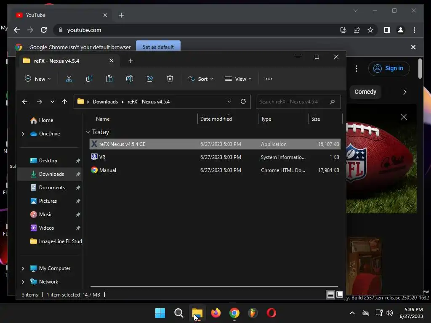This screenshot has height=323, width=431.
Task: Select the Comedy category chip on YouTube
Action: (x=365, y=92)
